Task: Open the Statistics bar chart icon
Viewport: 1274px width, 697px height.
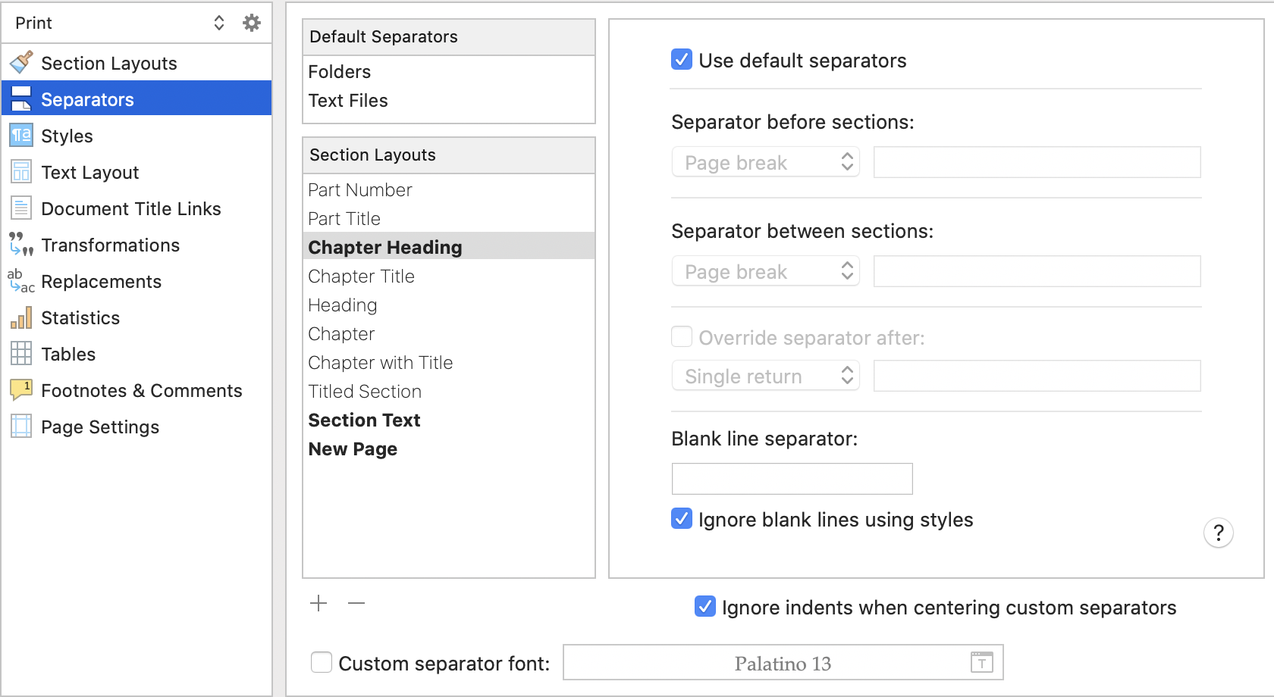Action: coord(21,317)
